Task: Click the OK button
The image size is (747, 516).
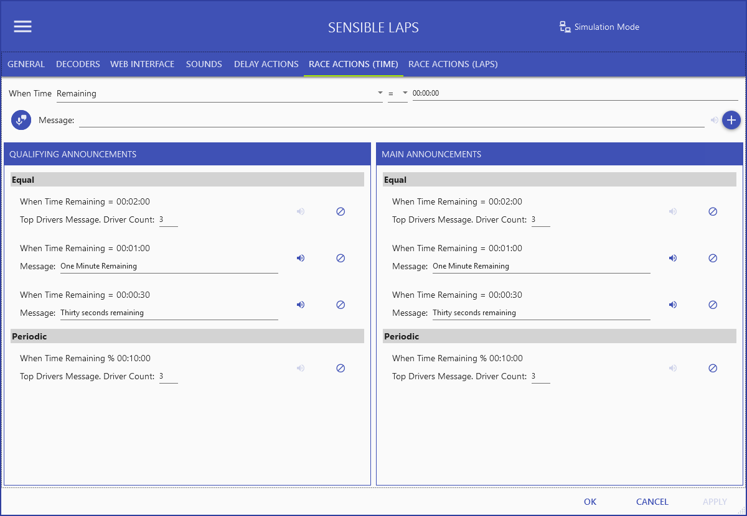Action: (590, 502)
